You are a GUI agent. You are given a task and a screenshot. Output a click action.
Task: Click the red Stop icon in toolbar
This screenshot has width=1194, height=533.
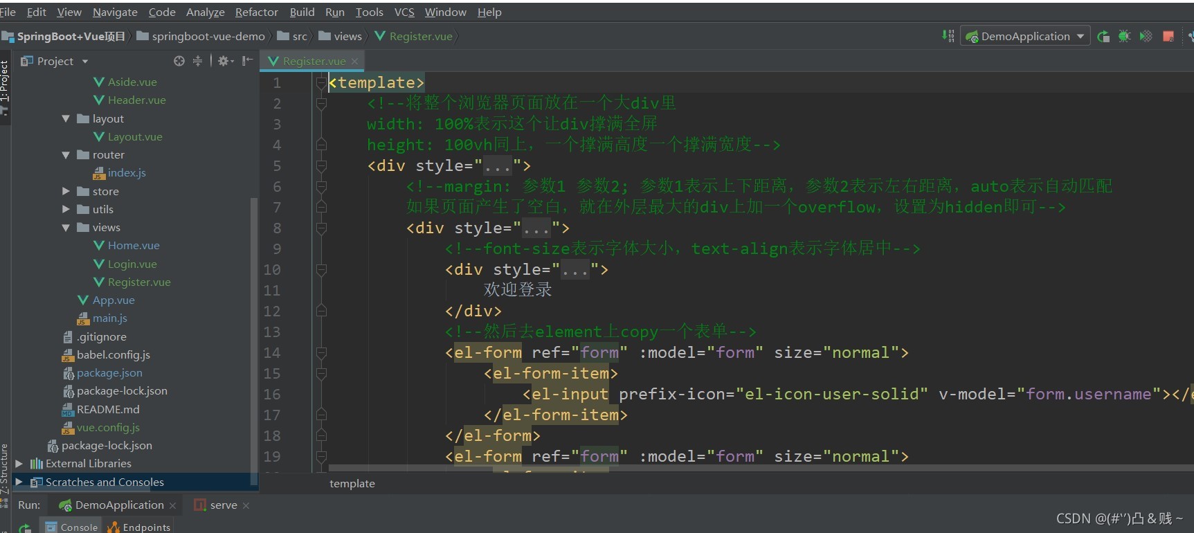(x=1168, y=36)
